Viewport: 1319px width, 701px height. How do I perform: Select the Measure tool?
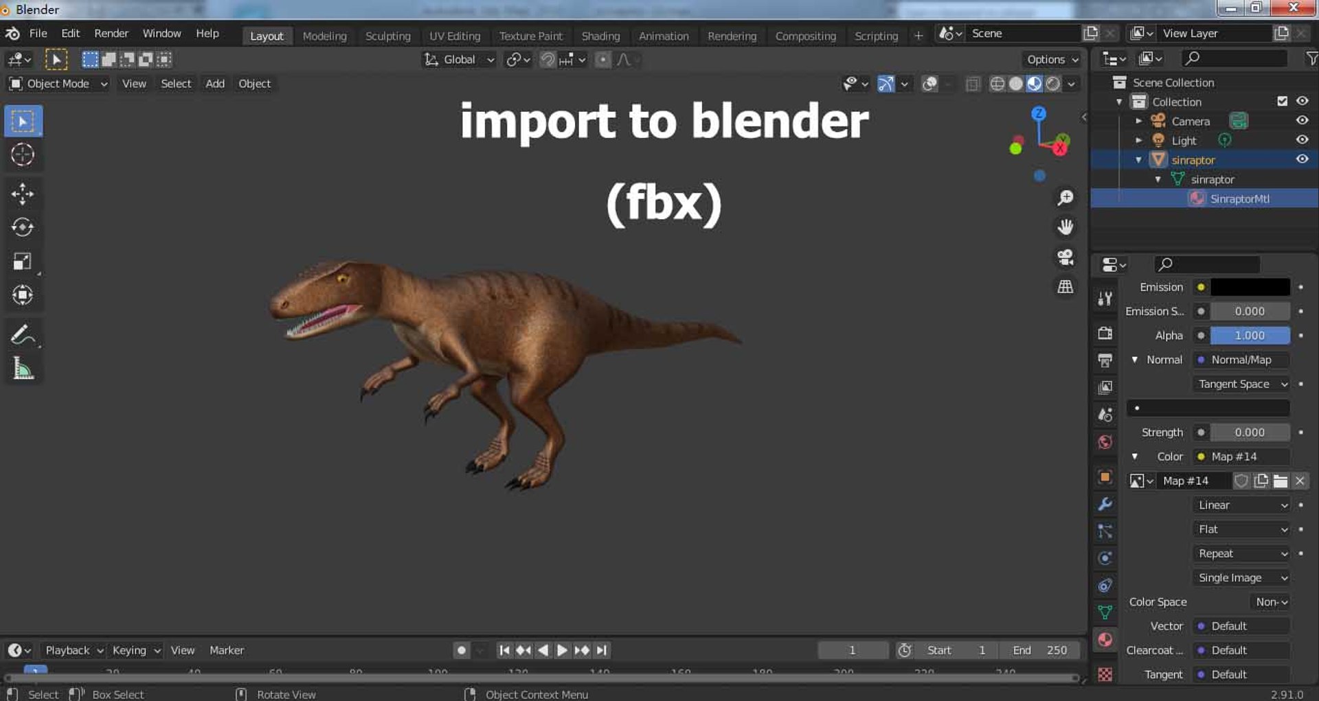tap(23, 369)
